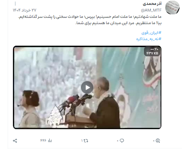Click the reply speech bubble icon
This screenshot has height=149, width=182.
(122, 141)
